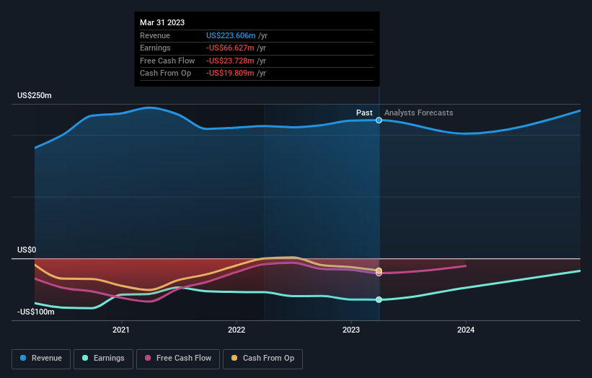Toggle the Cash From Op legend series
The image size is (592, 378).
tap(262, 359)
